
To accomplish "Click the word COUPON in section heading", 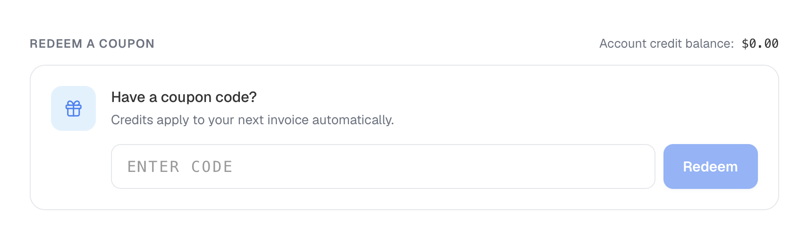I will [127, 43].
